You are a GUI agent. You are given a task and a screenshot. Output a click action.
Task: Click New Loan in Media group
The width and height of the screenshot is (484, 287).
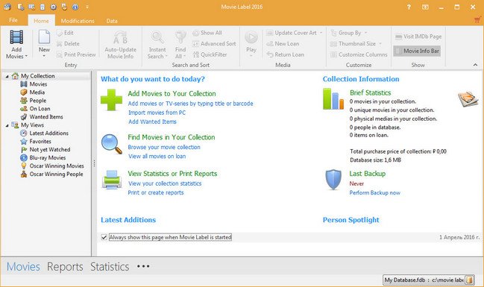283,44
